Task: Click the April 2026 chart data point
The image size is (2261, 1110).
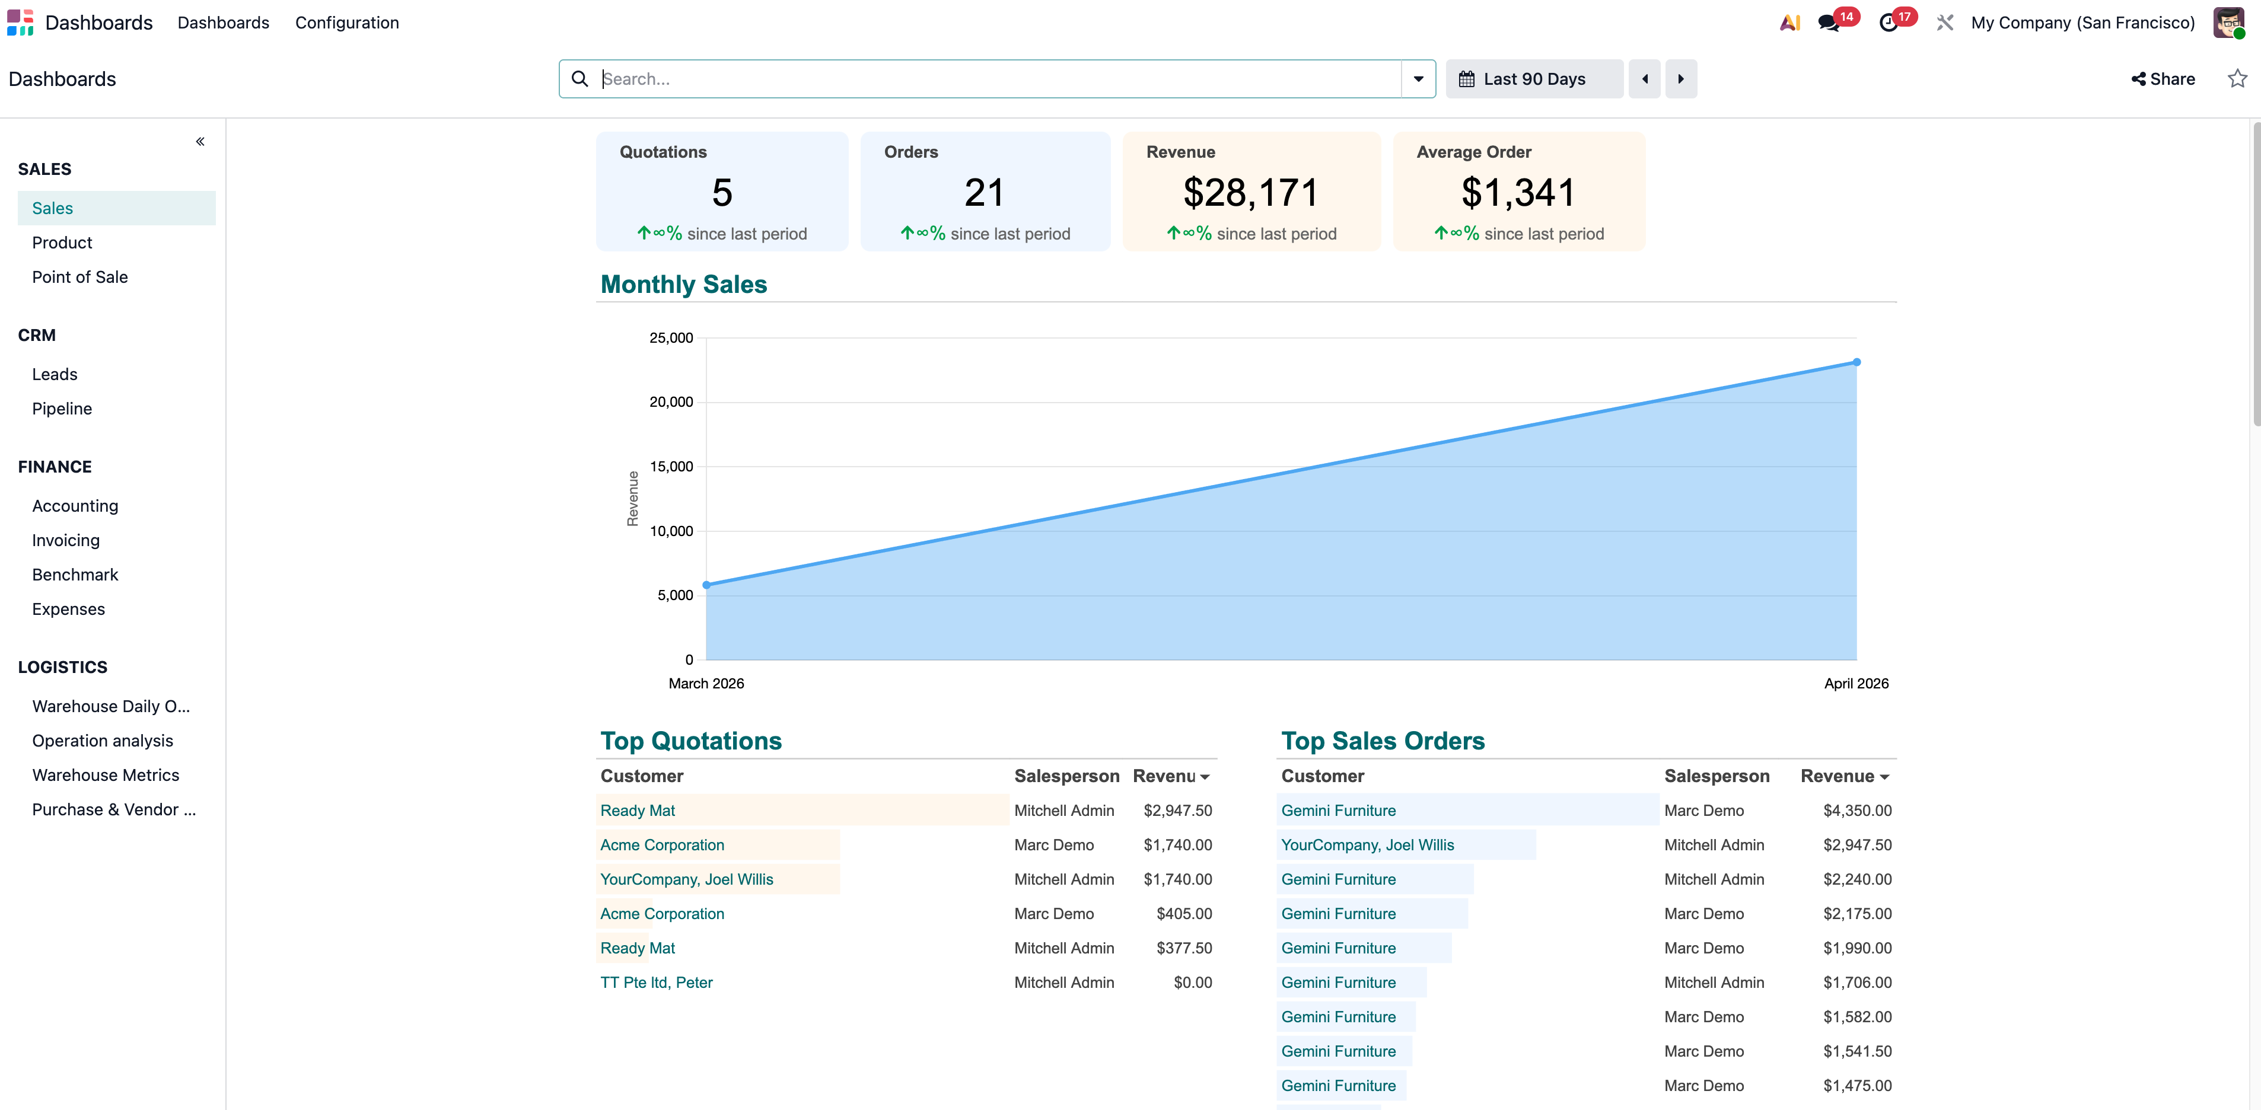Action: coord(1856,362)
